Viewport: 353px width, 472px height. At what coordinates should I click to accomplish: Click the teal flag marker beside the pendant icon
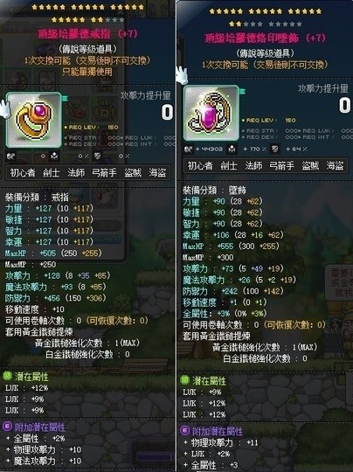pos(243,91)
